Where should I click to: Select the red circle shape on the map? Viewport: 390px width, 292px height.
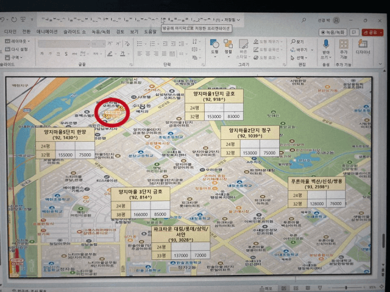pyautogui.click(x=112, y=113)
